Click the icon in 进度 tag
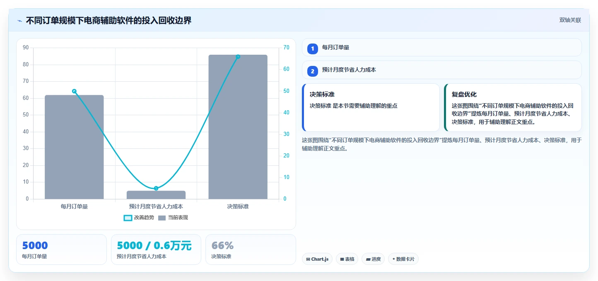The width and height of the screenshot is (598, 281). [x=368, y=259]
